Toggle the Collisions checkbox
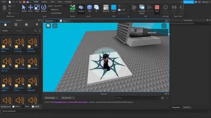Screen dimensions: 211x118 tap(49, 10)
